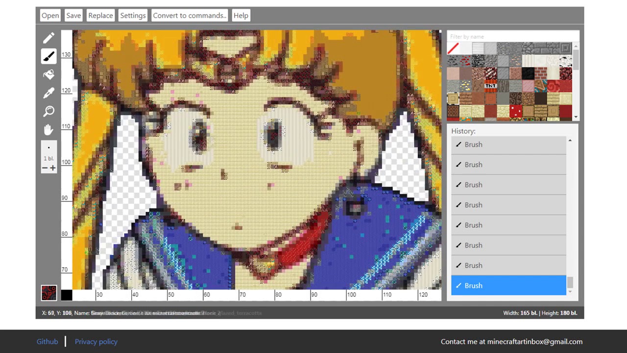This screenshot has width=627, height=353.
Task: Focus the Filter by name field
Action: (513, 36)
